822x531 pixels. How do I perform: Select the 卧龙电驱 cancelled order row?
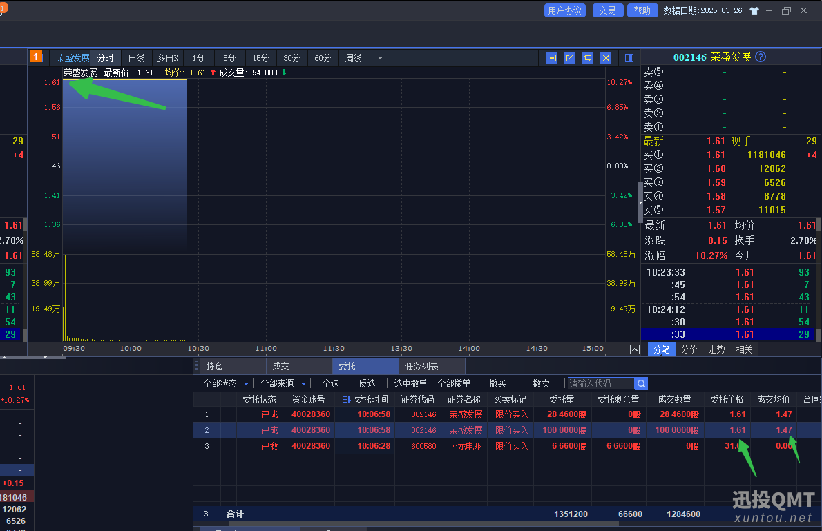click(x=508, y=446)
